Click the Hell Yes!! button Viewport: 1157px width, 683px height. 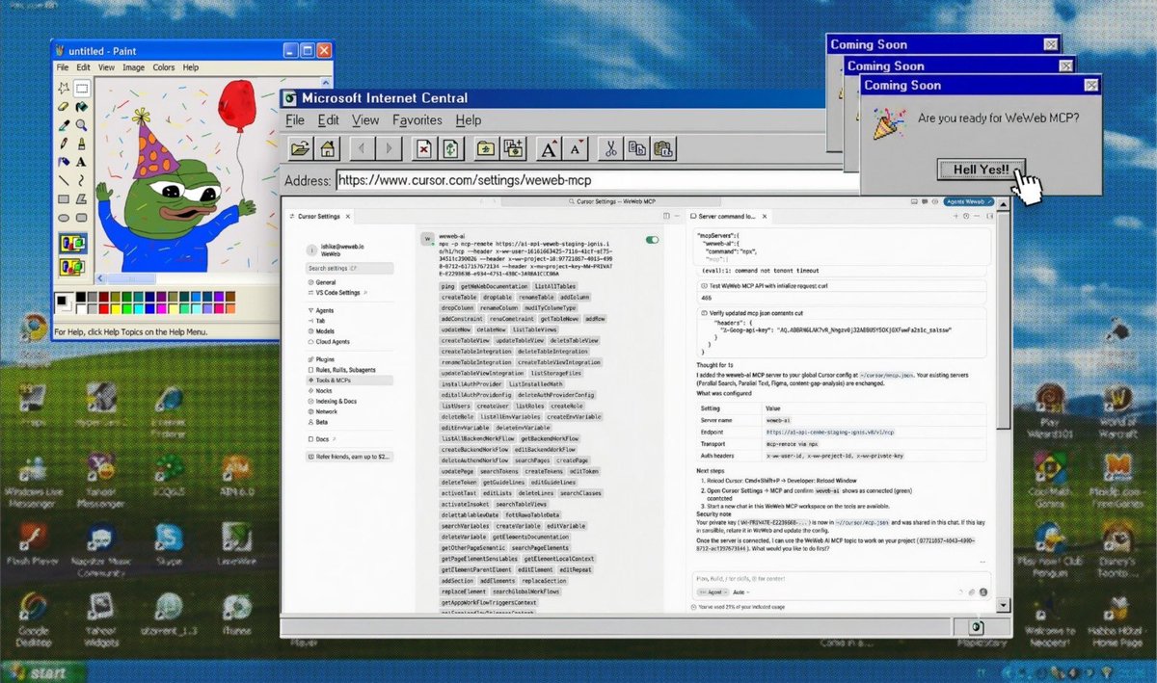[981, 170]
